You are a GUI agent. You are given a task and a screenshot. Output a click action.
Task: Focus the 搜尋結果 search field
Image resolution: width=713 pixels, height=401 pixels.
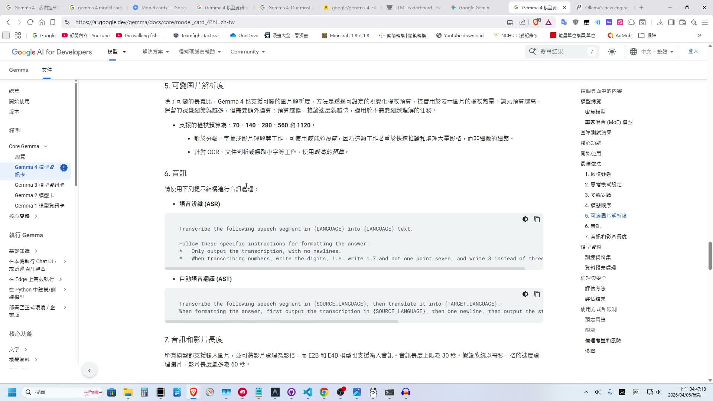(562, 52)
